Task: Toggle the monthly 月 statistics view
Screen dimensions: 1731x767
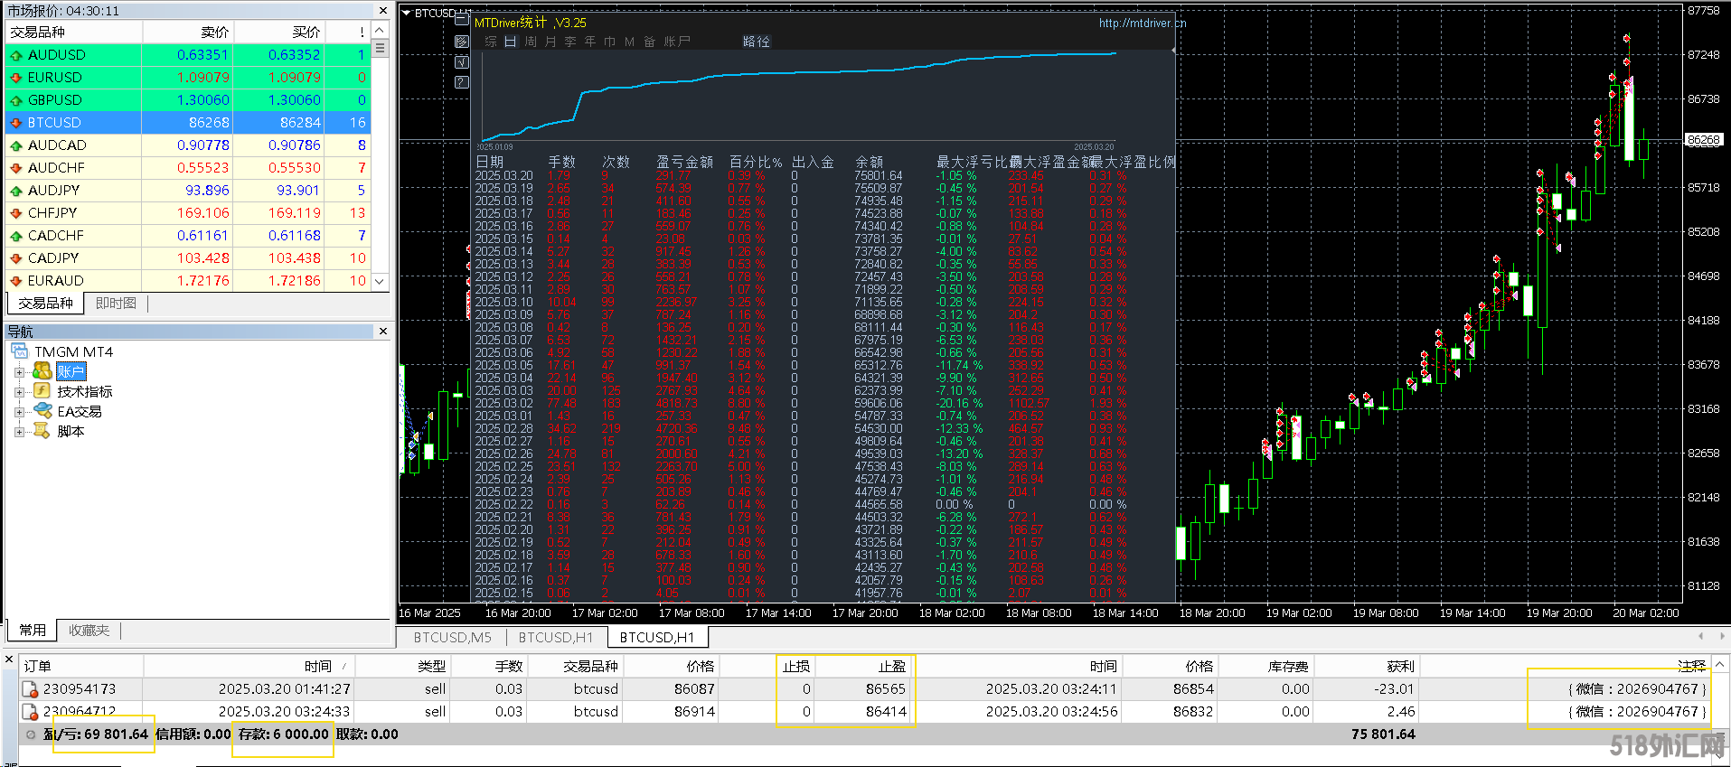Action: pos(550,42)
